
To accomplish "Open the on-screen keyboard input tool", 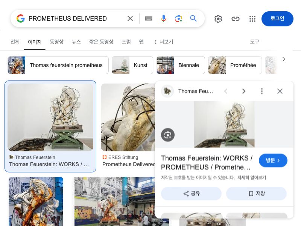I will point(149,18).
